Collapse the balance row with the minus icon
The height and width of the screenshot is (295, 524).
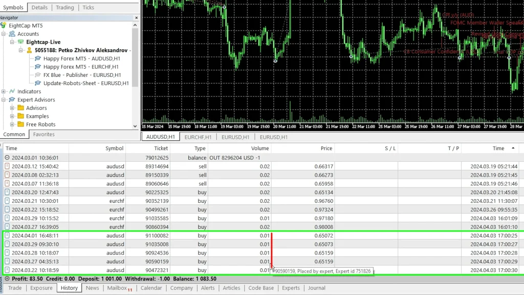pos(7,158)
